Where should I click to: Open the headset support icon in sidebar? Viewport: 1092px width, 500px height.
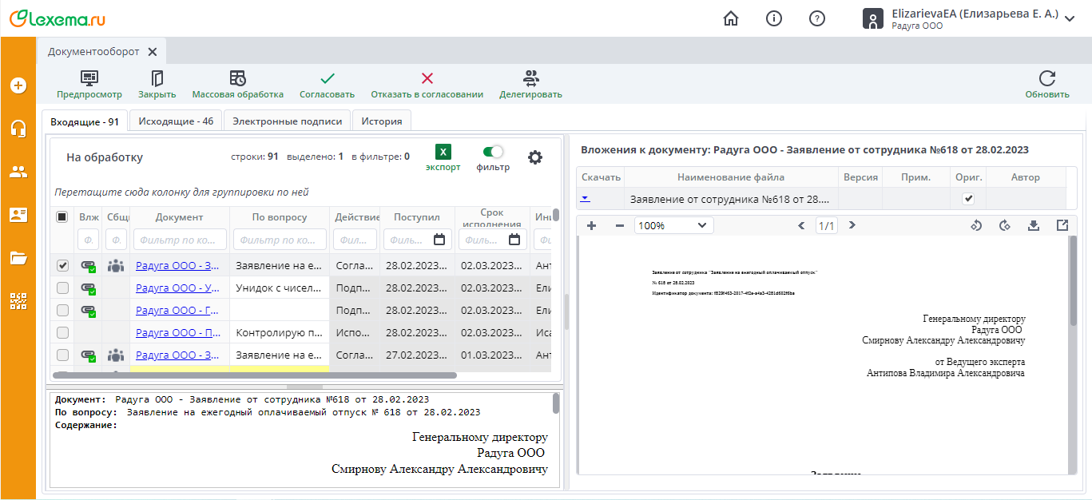click(x=18, y=128)
